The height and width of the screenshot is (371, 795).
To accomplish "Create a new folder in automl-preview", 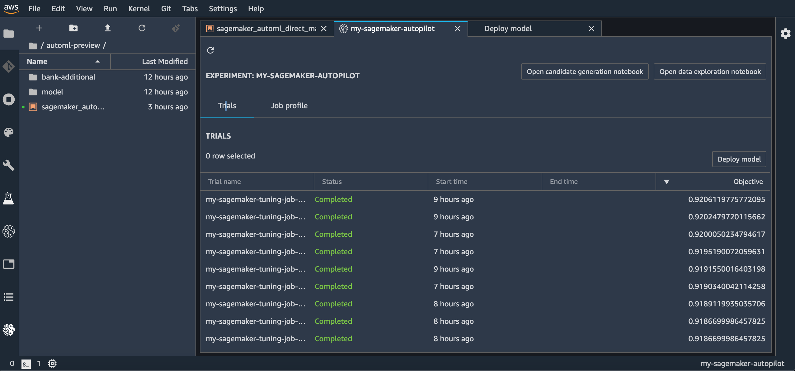I will click(73, 28).
